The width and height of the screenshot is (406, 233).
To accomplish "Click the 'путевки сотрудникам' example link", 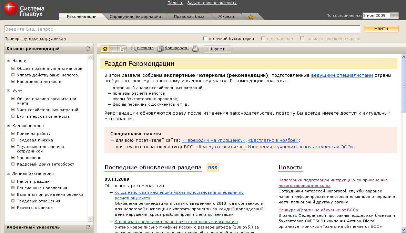I will tap(44, 39).
